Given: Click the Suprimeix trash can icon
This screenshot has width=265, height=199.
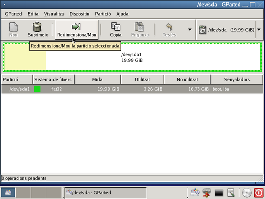Looking at the screenshot, I should point(37,27).
